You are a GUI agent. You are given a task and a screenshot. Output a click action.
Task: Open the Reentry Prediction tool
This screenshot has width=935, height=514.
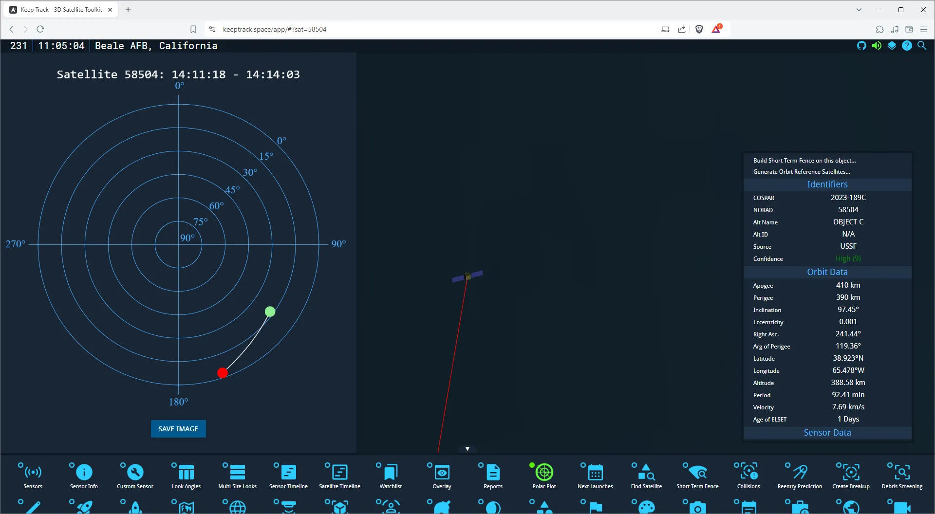point(799,475)
